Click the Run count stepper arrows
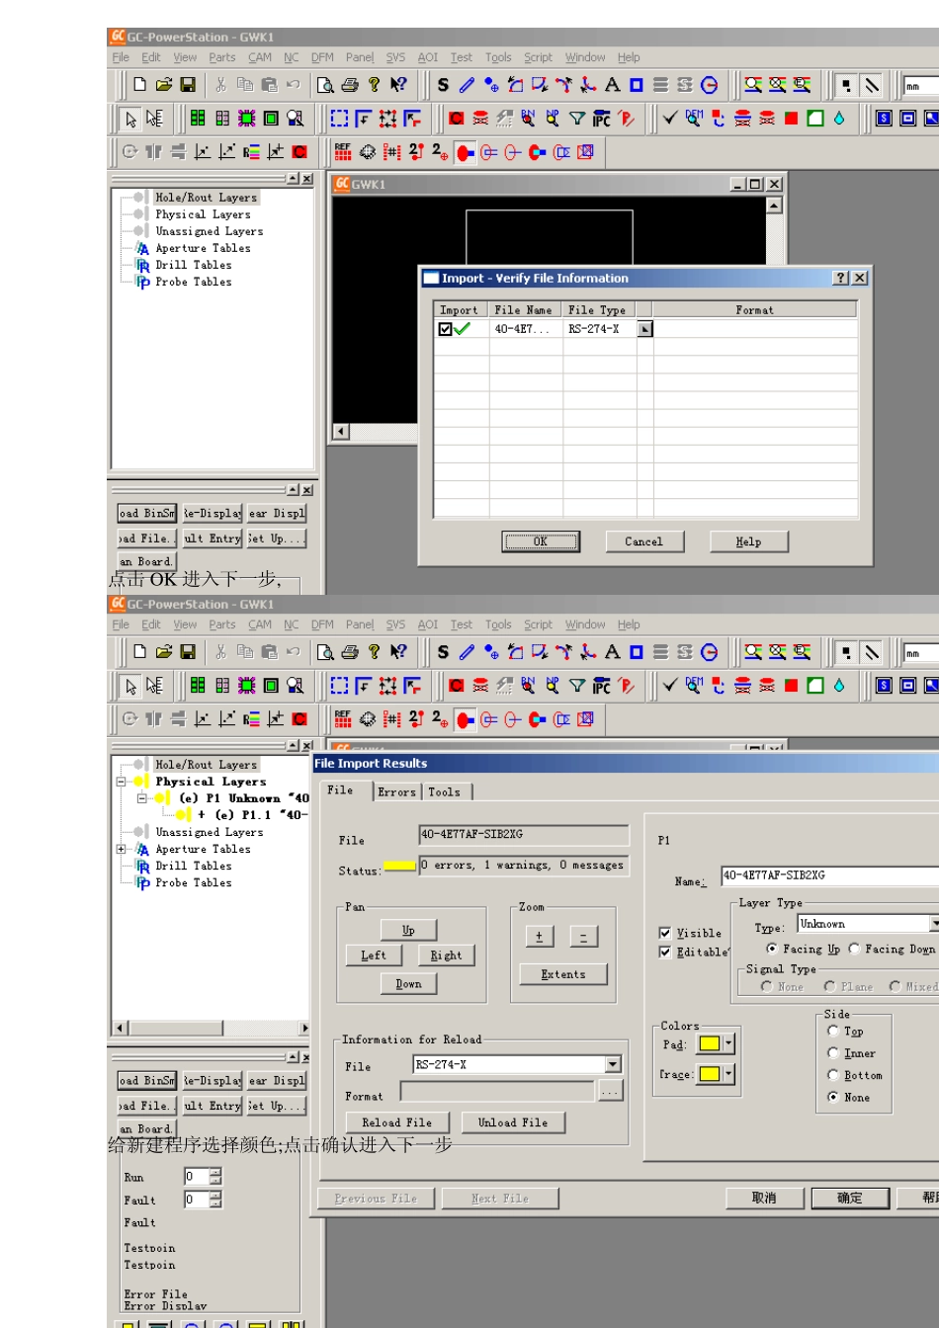Viewport: 939px width, 1328px height. coord(215,1176)
